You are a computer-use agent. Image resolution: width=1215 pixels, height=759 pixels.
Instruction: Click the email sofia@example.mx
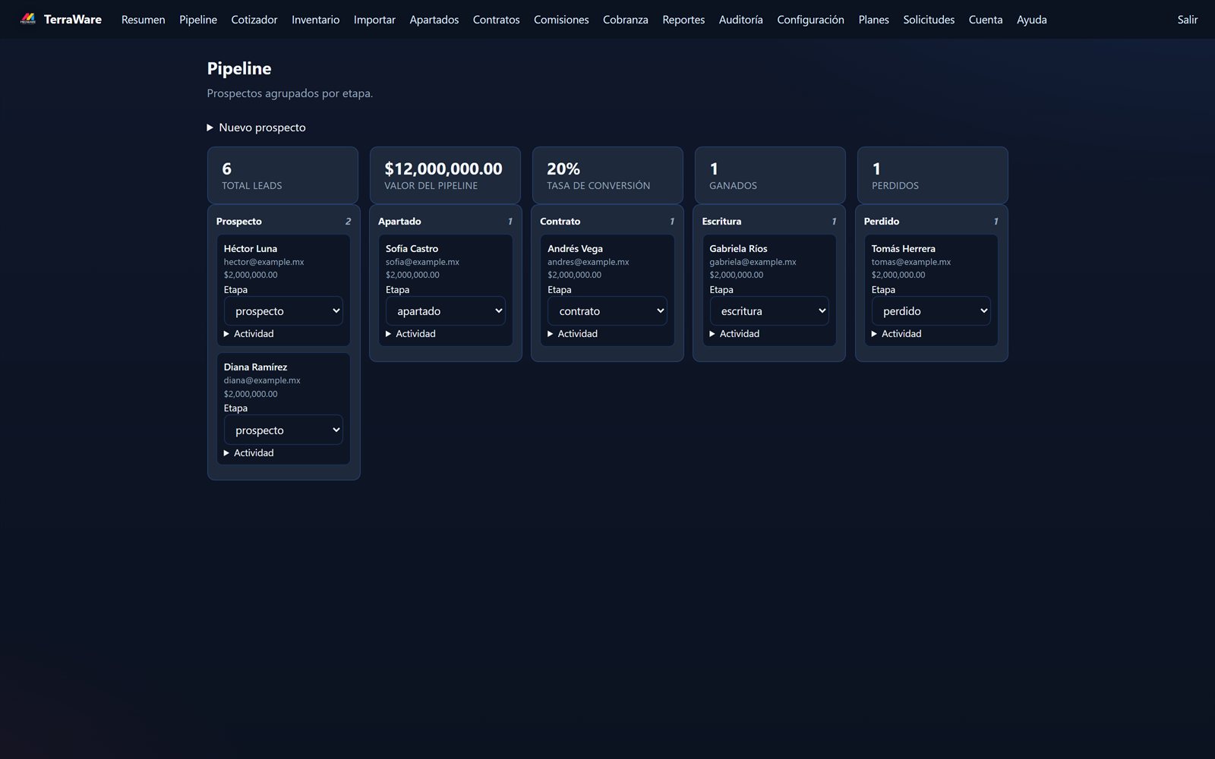[422, 262]
